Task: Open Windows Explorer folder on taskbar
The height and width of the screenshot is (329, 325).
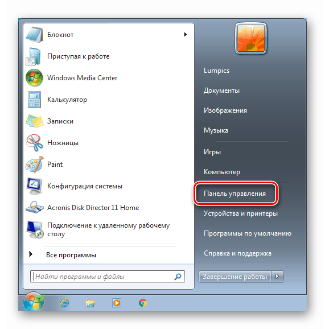Action: pyautogui.click(x=90, y=303)
